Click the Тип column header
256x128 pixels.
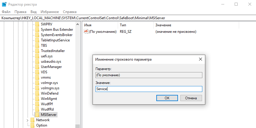(x=123, y=25)
